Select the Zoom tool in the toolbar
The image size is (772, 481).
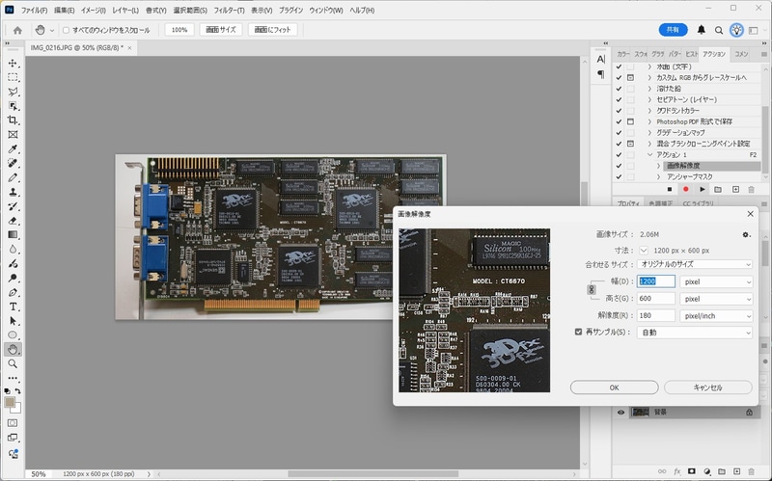pos(13,364)
